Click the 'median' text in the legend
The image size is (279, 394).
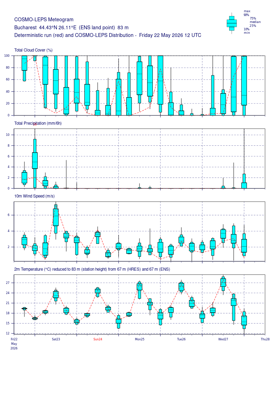[x=255, y=22]
